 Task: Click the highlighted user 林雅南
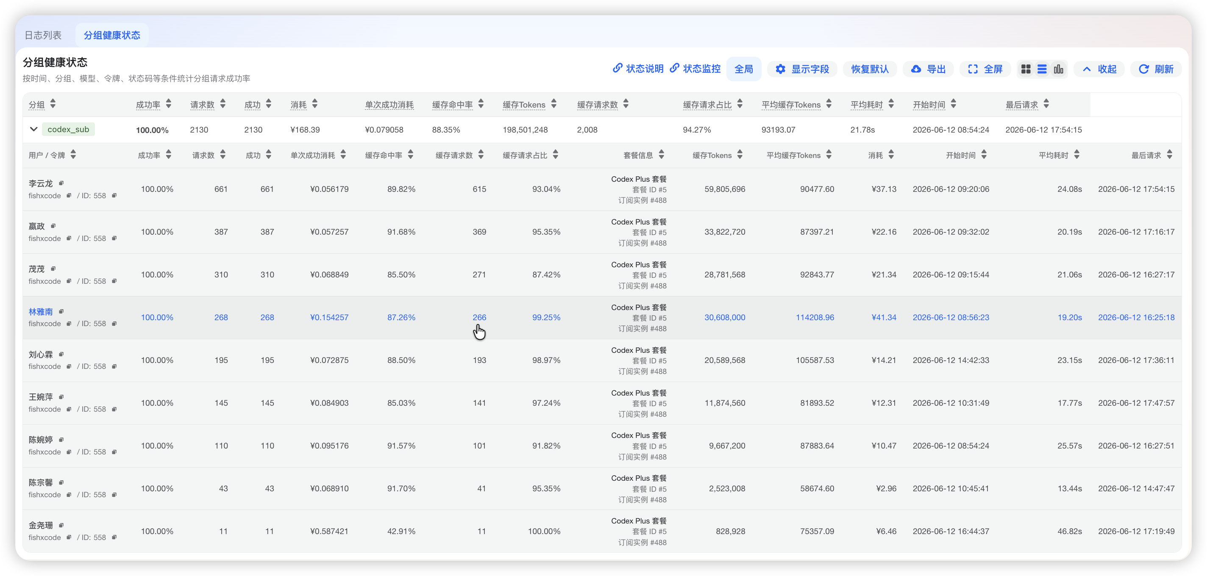pyautogui.click(x=41, y=312)
